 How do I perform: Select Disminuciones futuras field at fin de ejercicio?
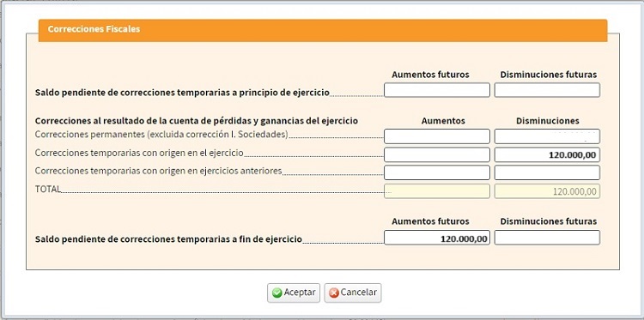point(547,238)
